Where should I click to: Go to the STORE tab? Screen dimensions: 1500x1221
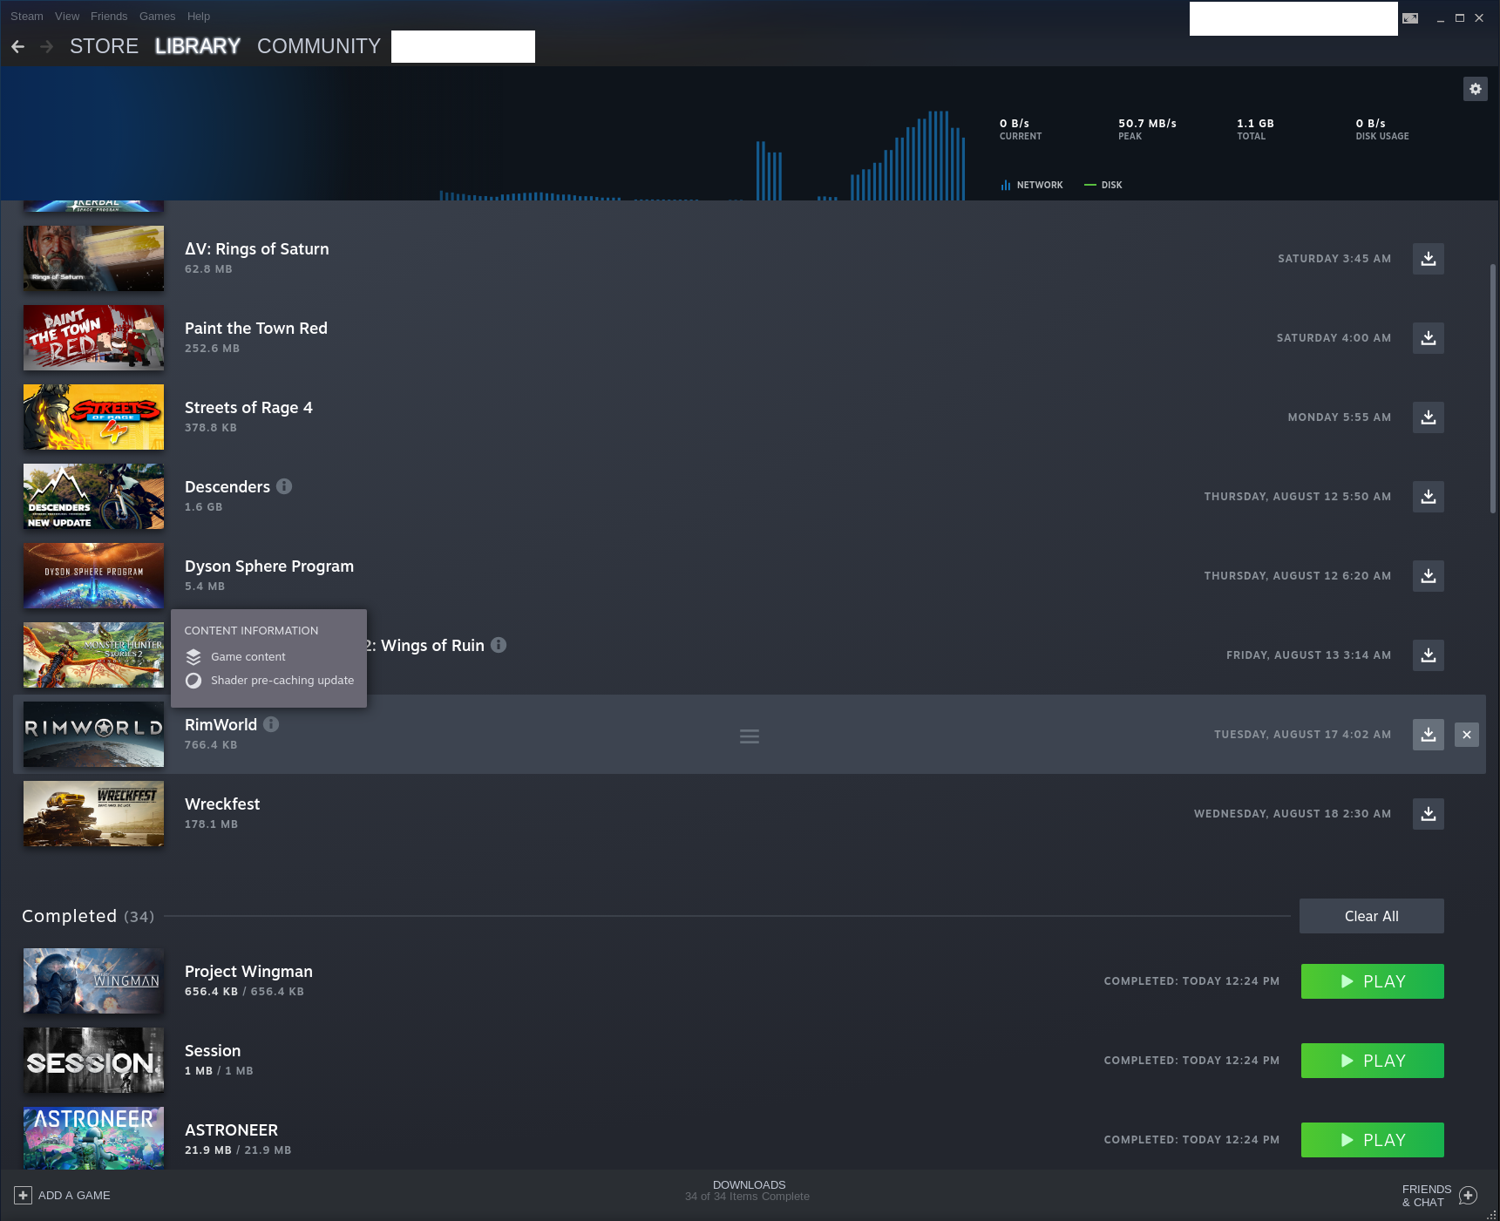click(105, 46)
